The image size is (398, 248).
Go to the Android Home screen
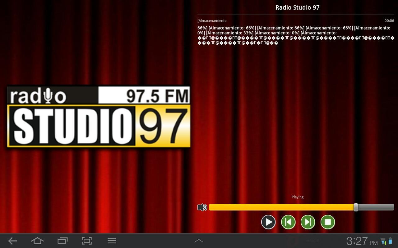pos(37,241)
